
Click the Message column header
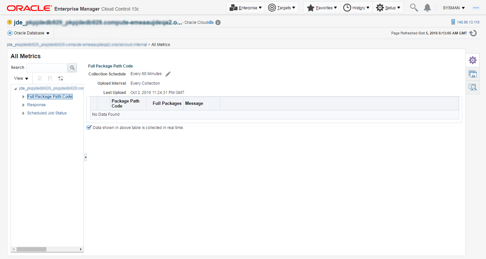pos(202,104)
